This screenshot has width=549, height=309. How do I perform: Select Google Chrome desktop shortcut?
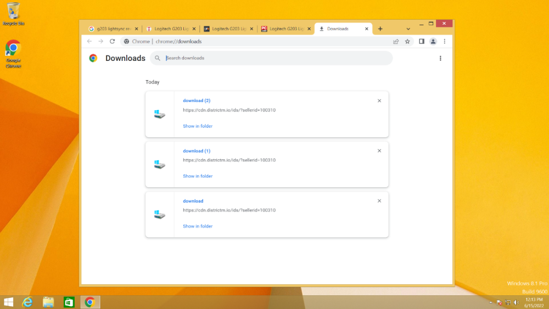(x=13, y=54)
